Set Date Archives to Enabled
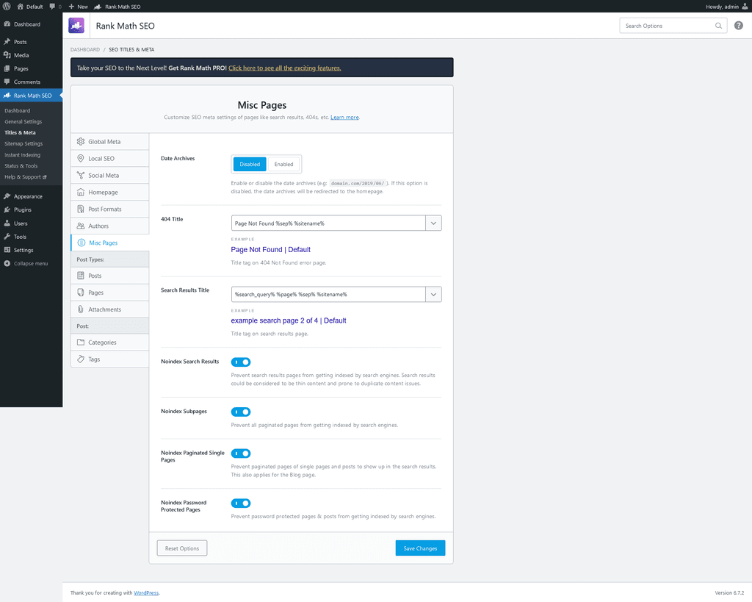Image resolution: width=752 pixels, height=602 pixels. (x=284, y=164)
